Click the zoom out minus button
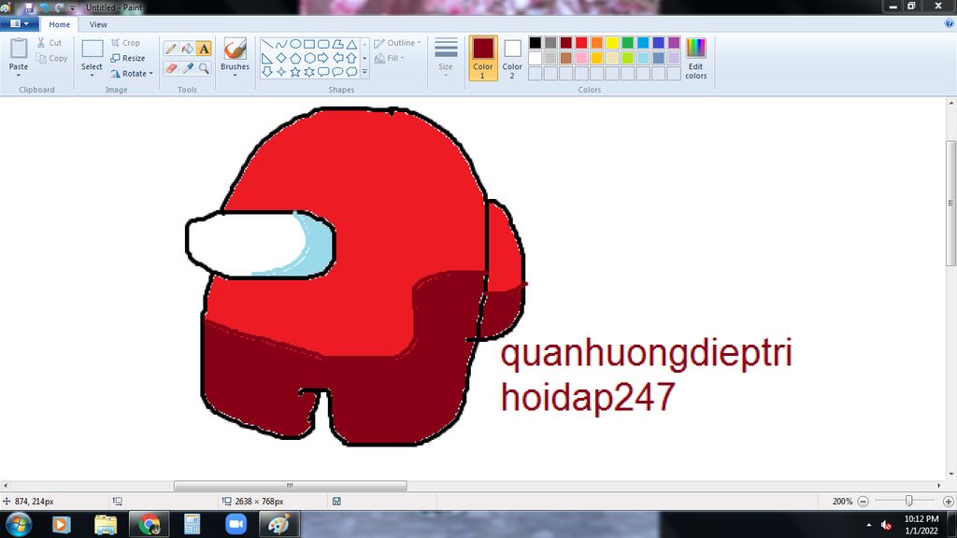The image size is (957, 538). point(863,502)
